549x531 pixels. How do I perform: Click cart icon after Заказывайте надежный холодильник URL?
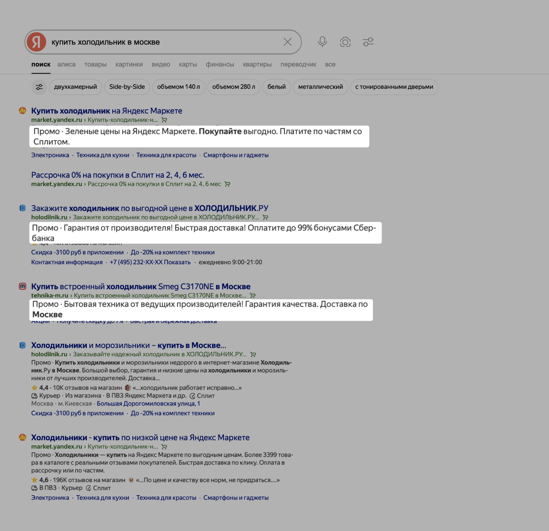coord(253,354)
